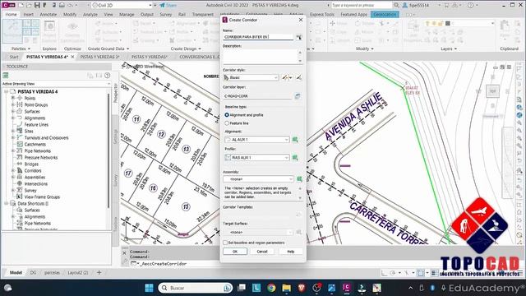Switch to the Model layout tab

tap(16, 272)
